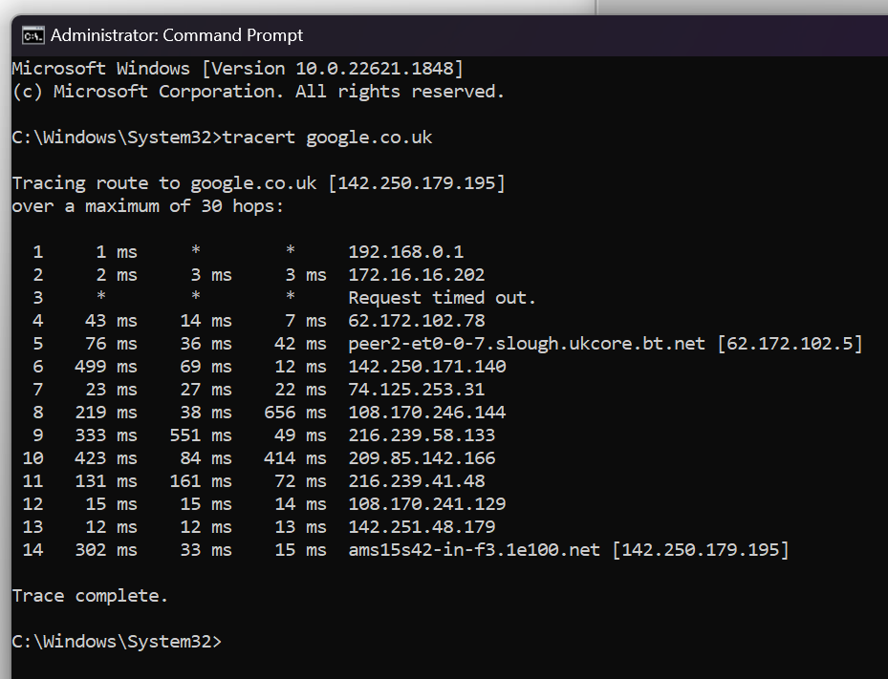Click the Microsoft Windows version line
Screen dimensions: 888x679
[237, 69]
